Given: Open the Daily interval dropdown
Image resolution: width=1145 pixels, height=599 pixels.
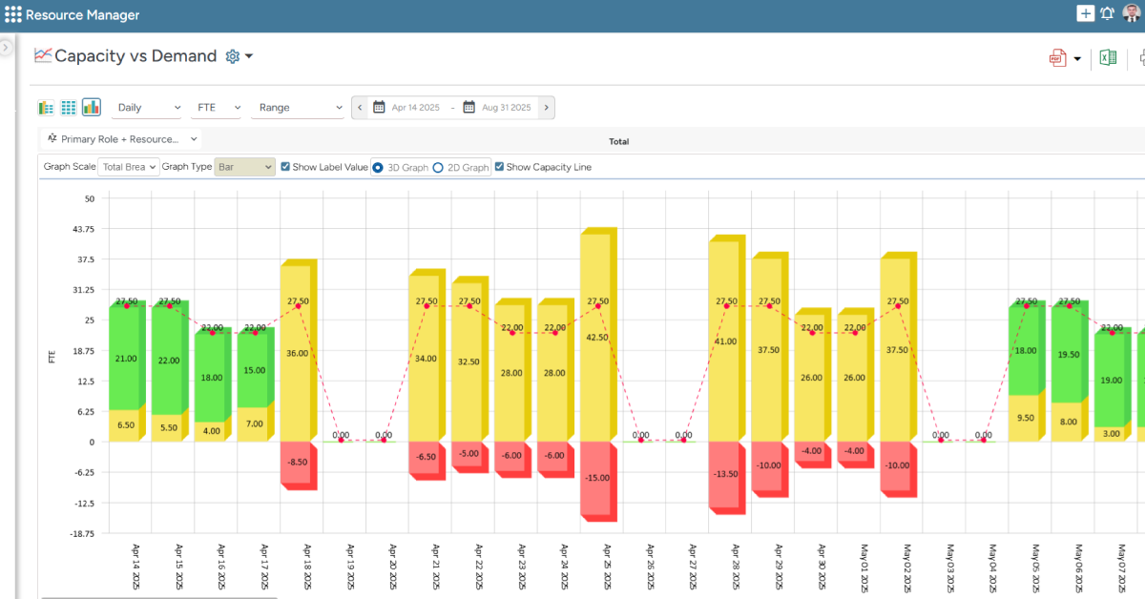Looking at the screenshot, I should (x=146, y=107).
